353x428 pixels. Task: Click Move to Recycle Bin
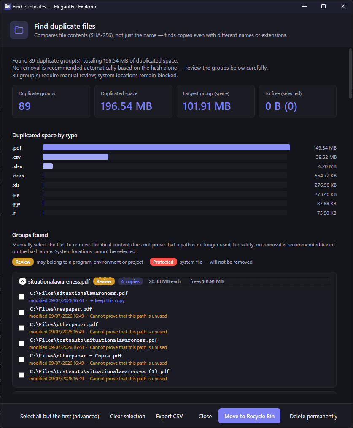coord(249,416)
